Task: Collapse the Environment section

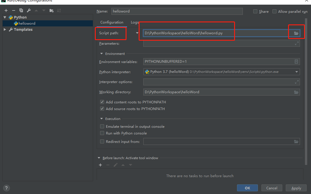Action: click(102, 54)
